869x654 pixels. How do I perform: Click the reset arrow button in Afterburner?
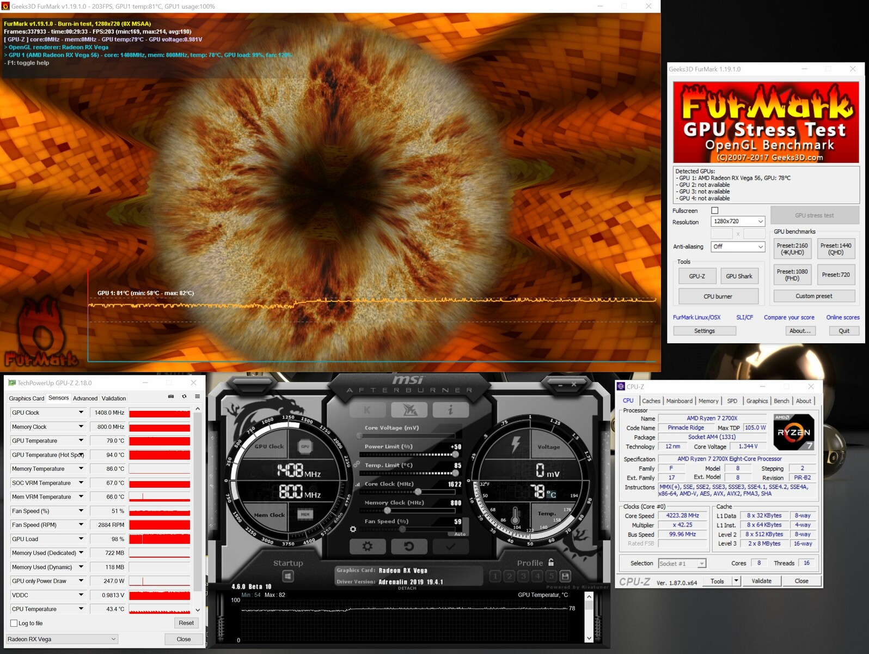coord(409,546)
